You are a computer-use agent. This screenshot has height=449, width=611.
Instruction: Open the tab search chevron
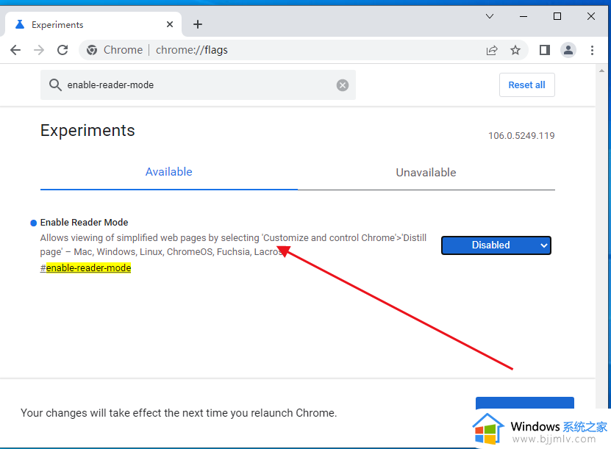pyautogui.click(x=490, y=16)
